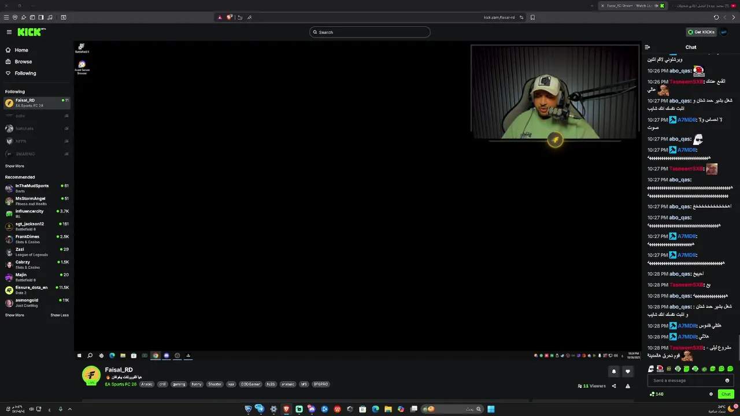The image size is (740, 416).
Task: Click the webcam overlay in stream
Action: click(555, 93)
